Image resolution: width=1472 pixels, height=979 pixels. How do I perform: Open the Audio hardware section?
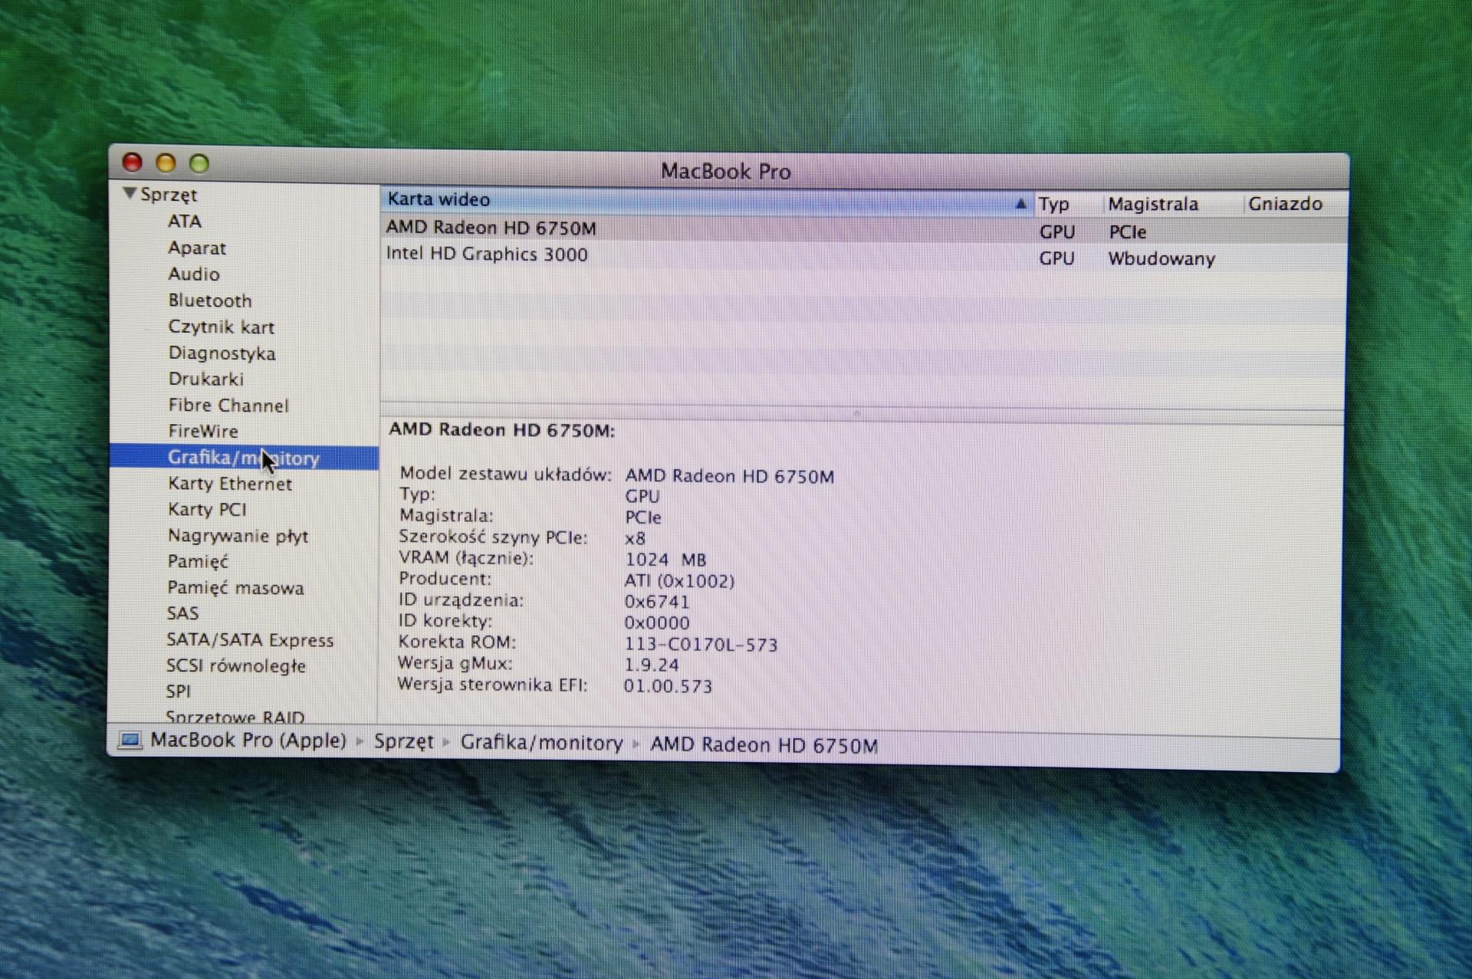click(x=194, y=274)
